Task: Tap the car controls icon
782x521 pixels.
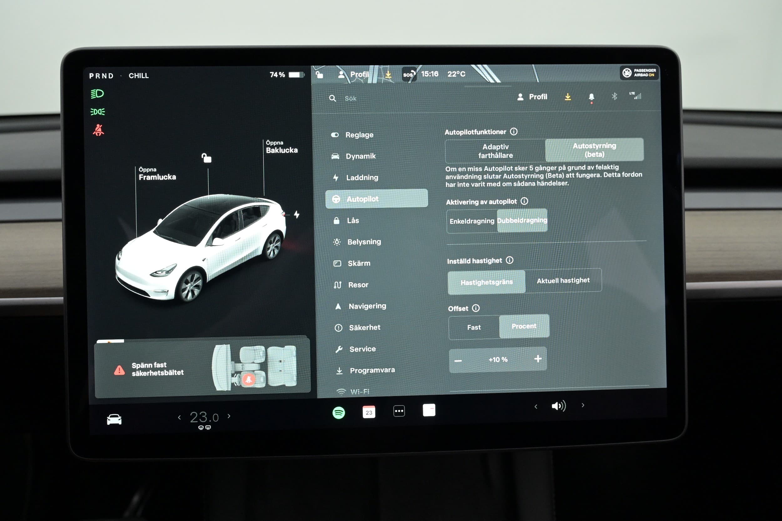Action: pos(114,420)
